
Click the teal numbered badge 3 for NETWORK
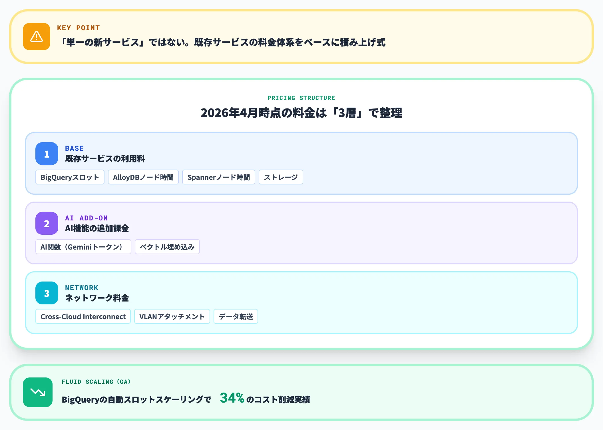[47, 293]
